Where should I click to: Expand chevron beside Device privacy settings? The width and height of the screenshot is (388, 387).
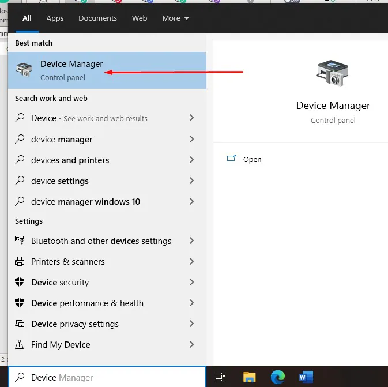191,324
